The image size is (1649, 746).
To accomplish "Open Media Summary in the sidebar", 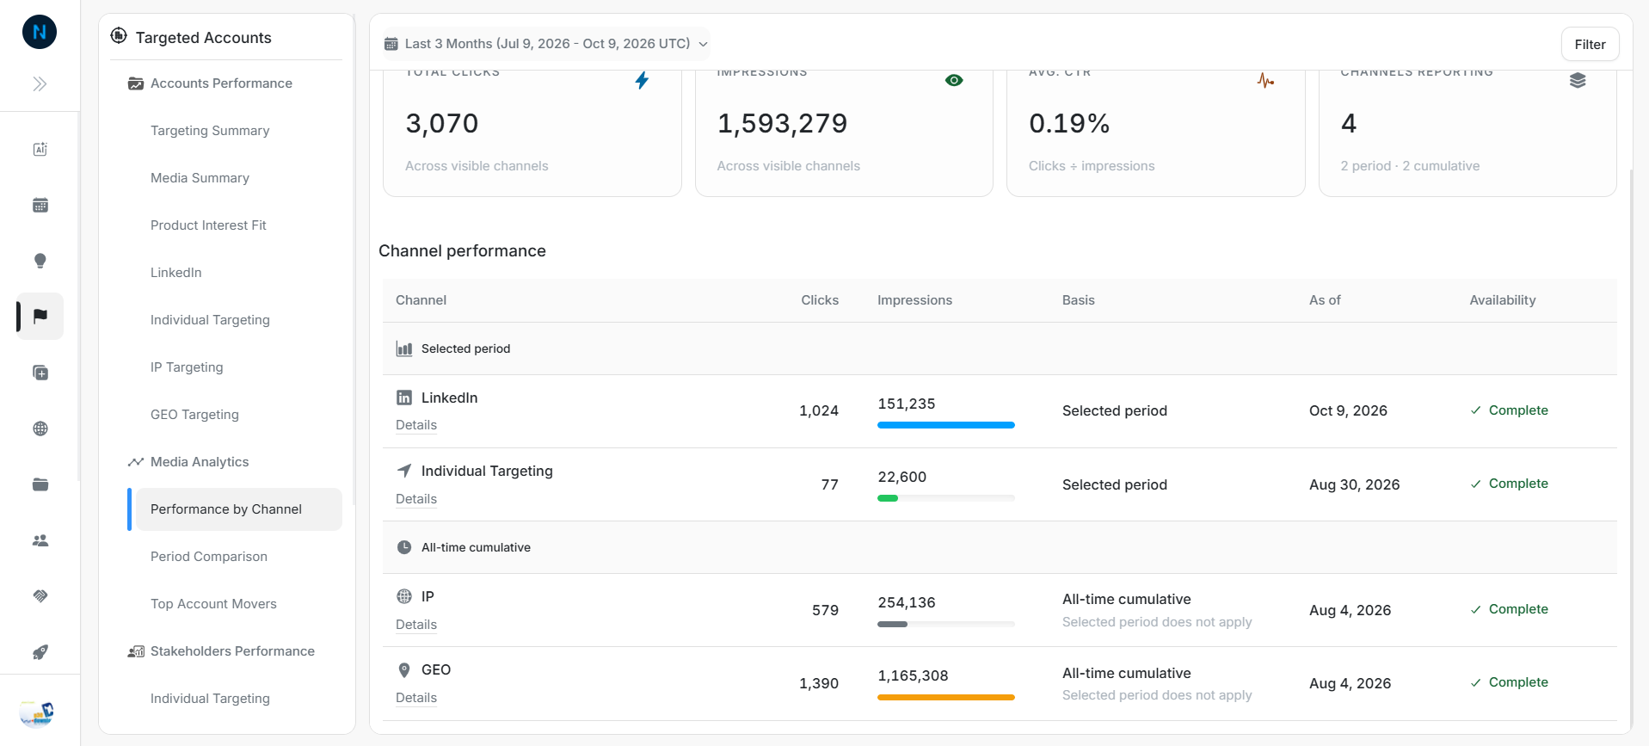I will pos(200,178).
